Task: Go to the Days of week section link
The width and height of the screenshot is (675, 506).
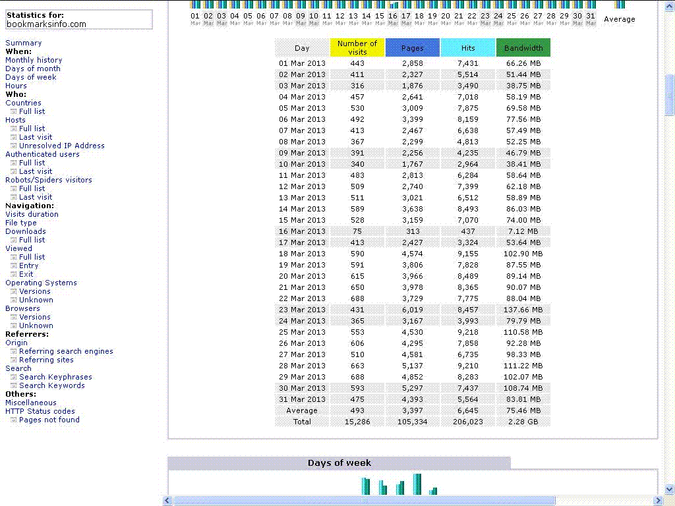Action: (x=31, y=77)
